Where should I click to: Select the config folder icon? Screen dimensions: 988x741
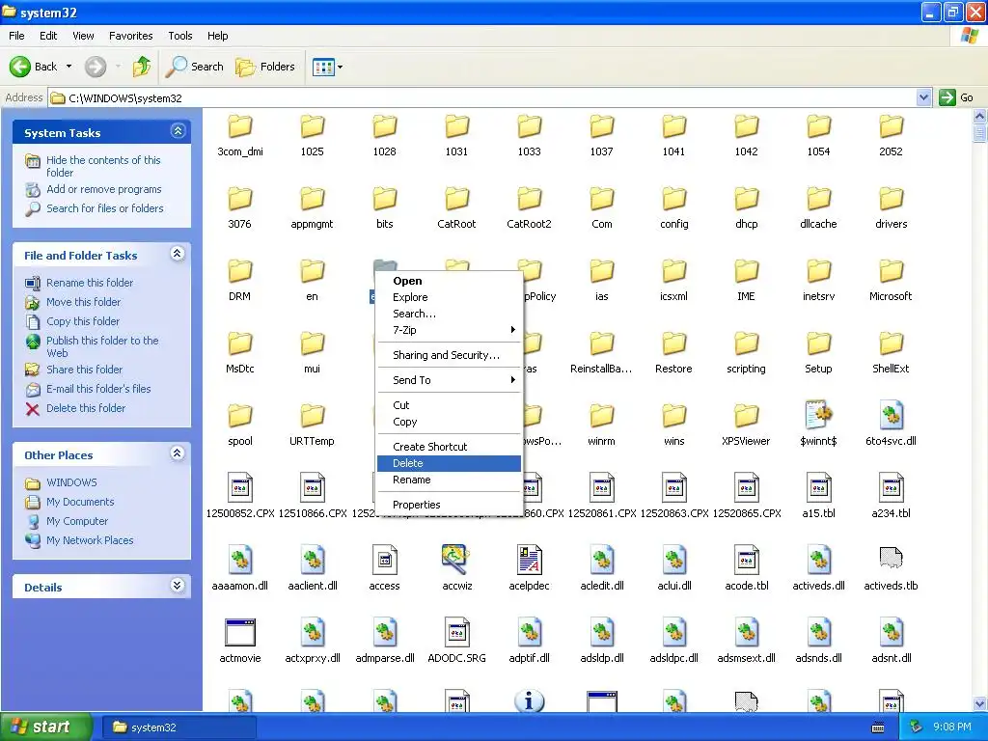tap(674, 199)
